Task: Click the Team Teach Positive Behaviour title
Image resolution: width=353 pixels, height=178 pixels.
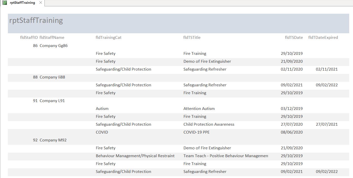Action: click(225, 156)
